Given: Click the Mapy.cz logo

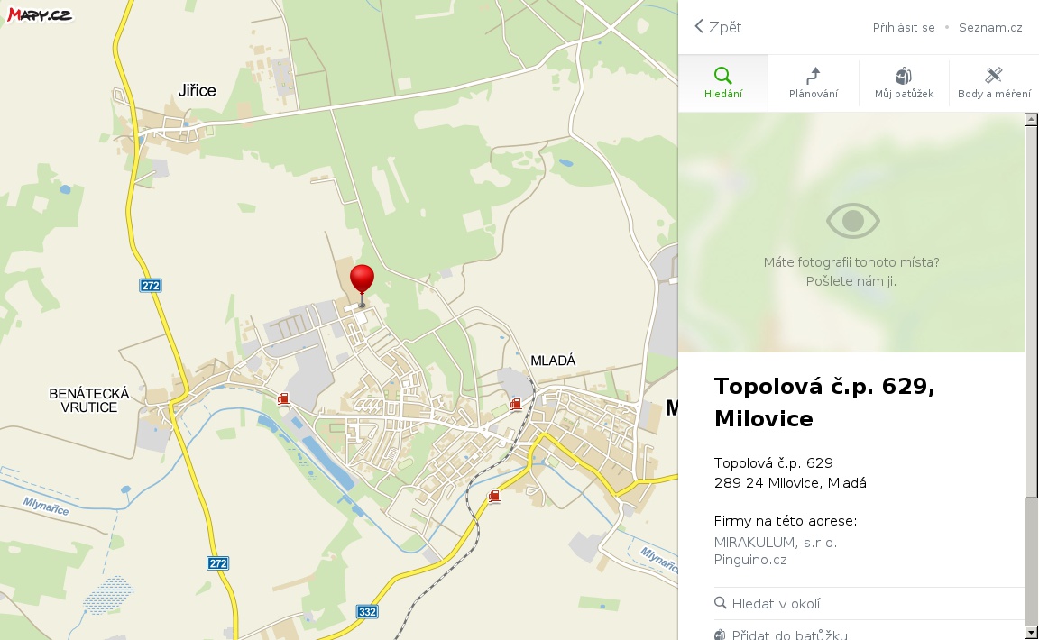Looking at the screenshot, I should [x=39, y=14].
